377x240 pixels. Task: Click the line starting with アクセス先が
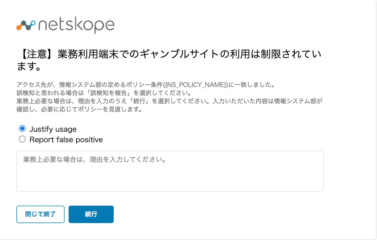click(146, 85)
